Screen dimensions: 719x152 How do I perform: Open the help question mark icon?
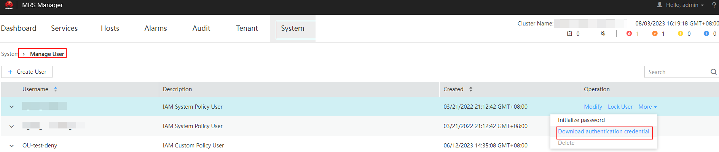tap(714, 5)
